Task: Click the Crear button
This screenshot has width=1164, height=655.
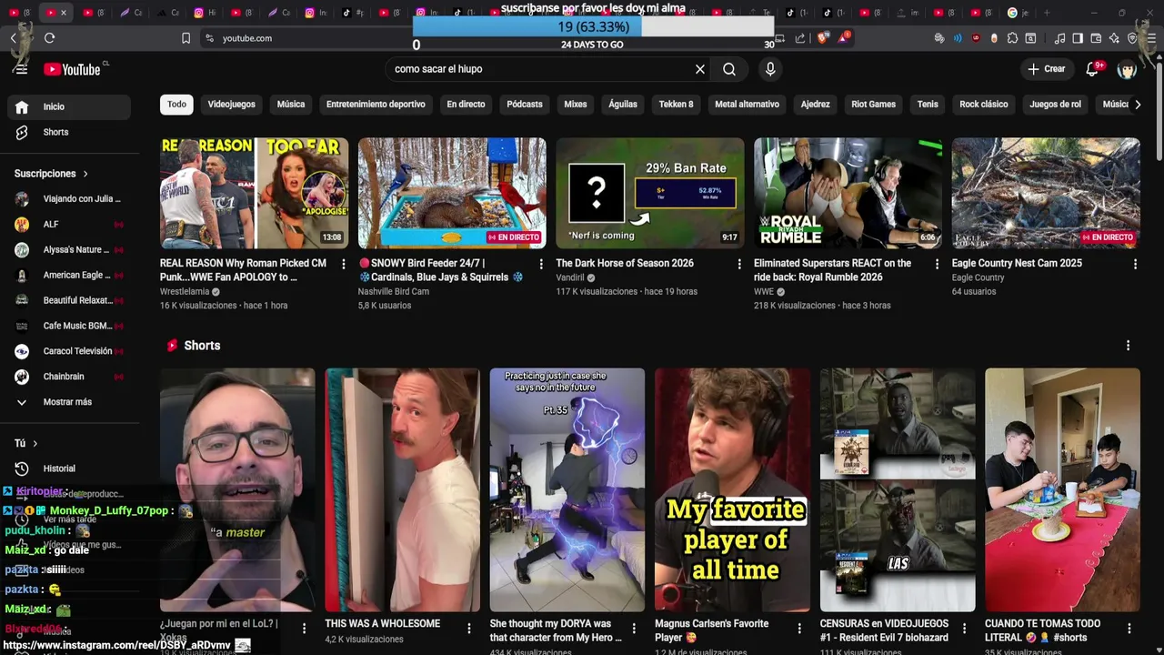Action: pyautogui.click(x=1046, y=69)
